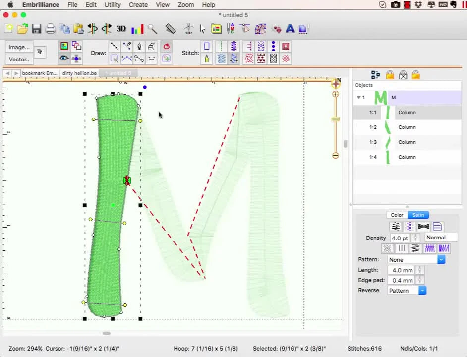Click the New Page toolbar icon

click(x=8, y=29)
